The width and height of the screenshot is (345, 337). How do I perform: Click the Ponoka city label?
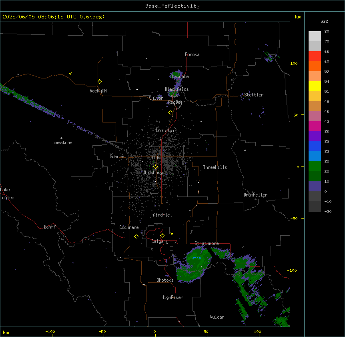(192, 54)
